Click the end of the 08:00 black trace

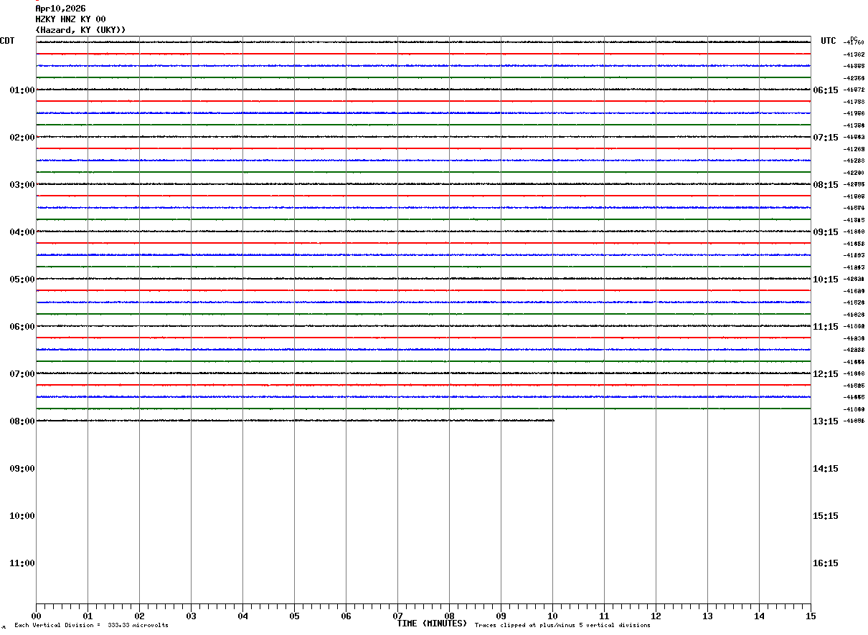(x=553, y=421)
